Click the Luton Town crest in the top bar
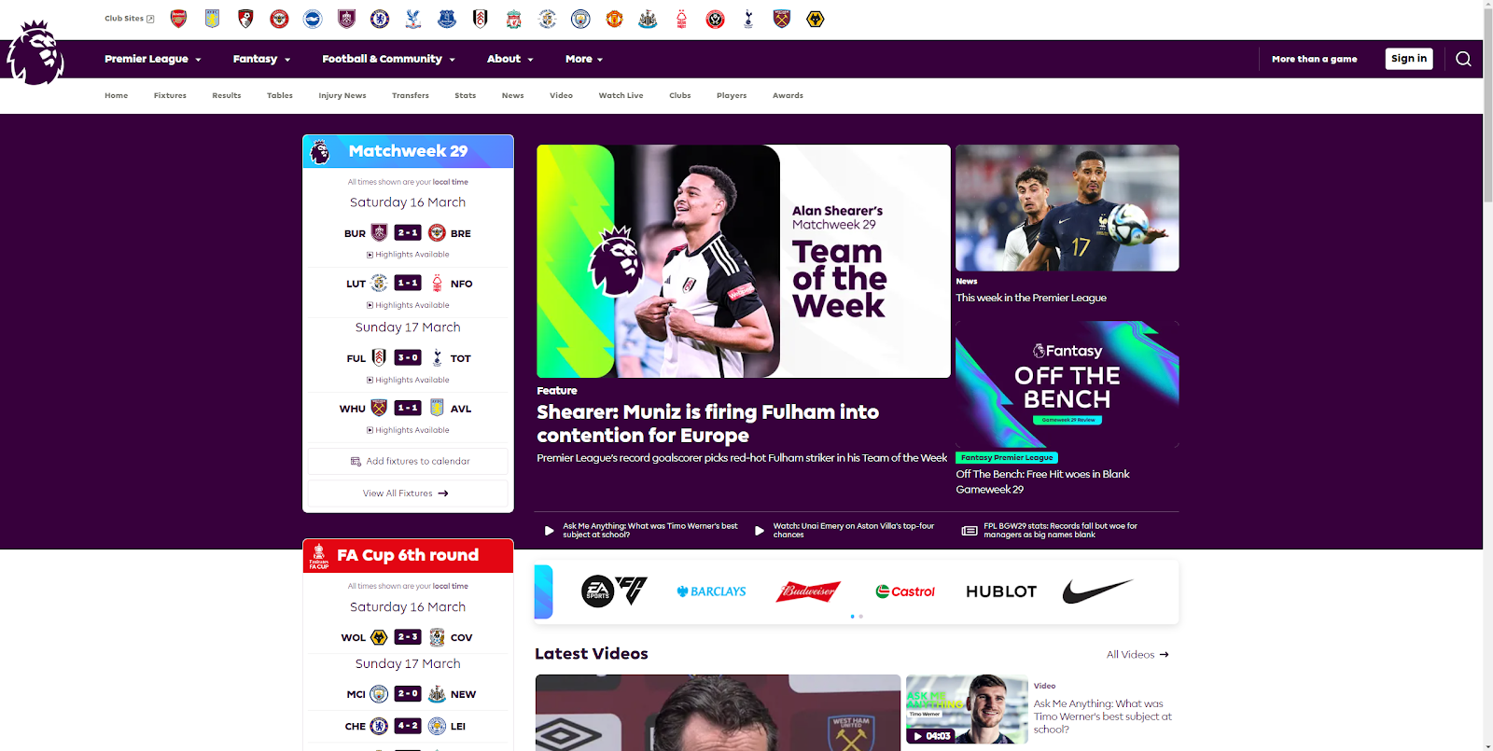 click(x=548, y=19)
